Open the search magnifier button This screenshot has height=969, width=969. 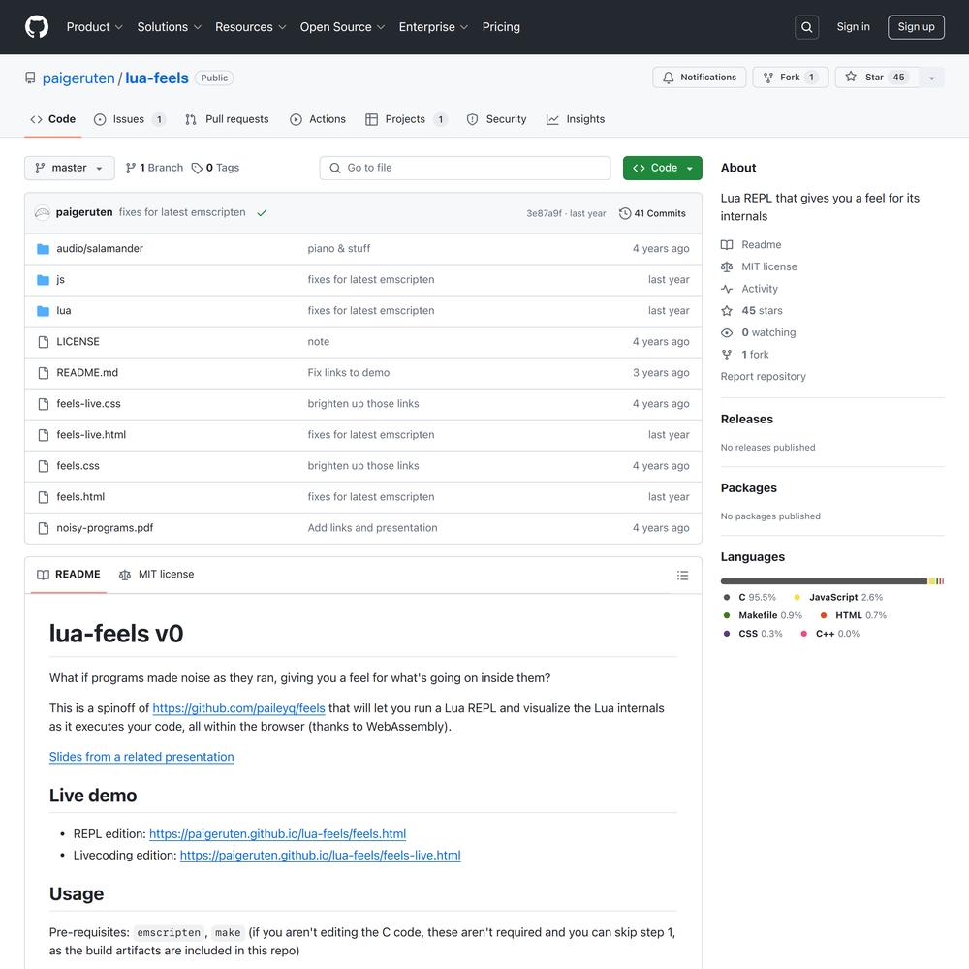pyautogui.click(x=806, y=27)
